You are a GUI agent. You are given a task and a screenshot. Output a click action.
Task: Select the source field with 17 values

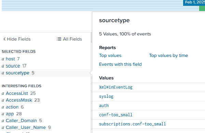click(x=13, y=66)
